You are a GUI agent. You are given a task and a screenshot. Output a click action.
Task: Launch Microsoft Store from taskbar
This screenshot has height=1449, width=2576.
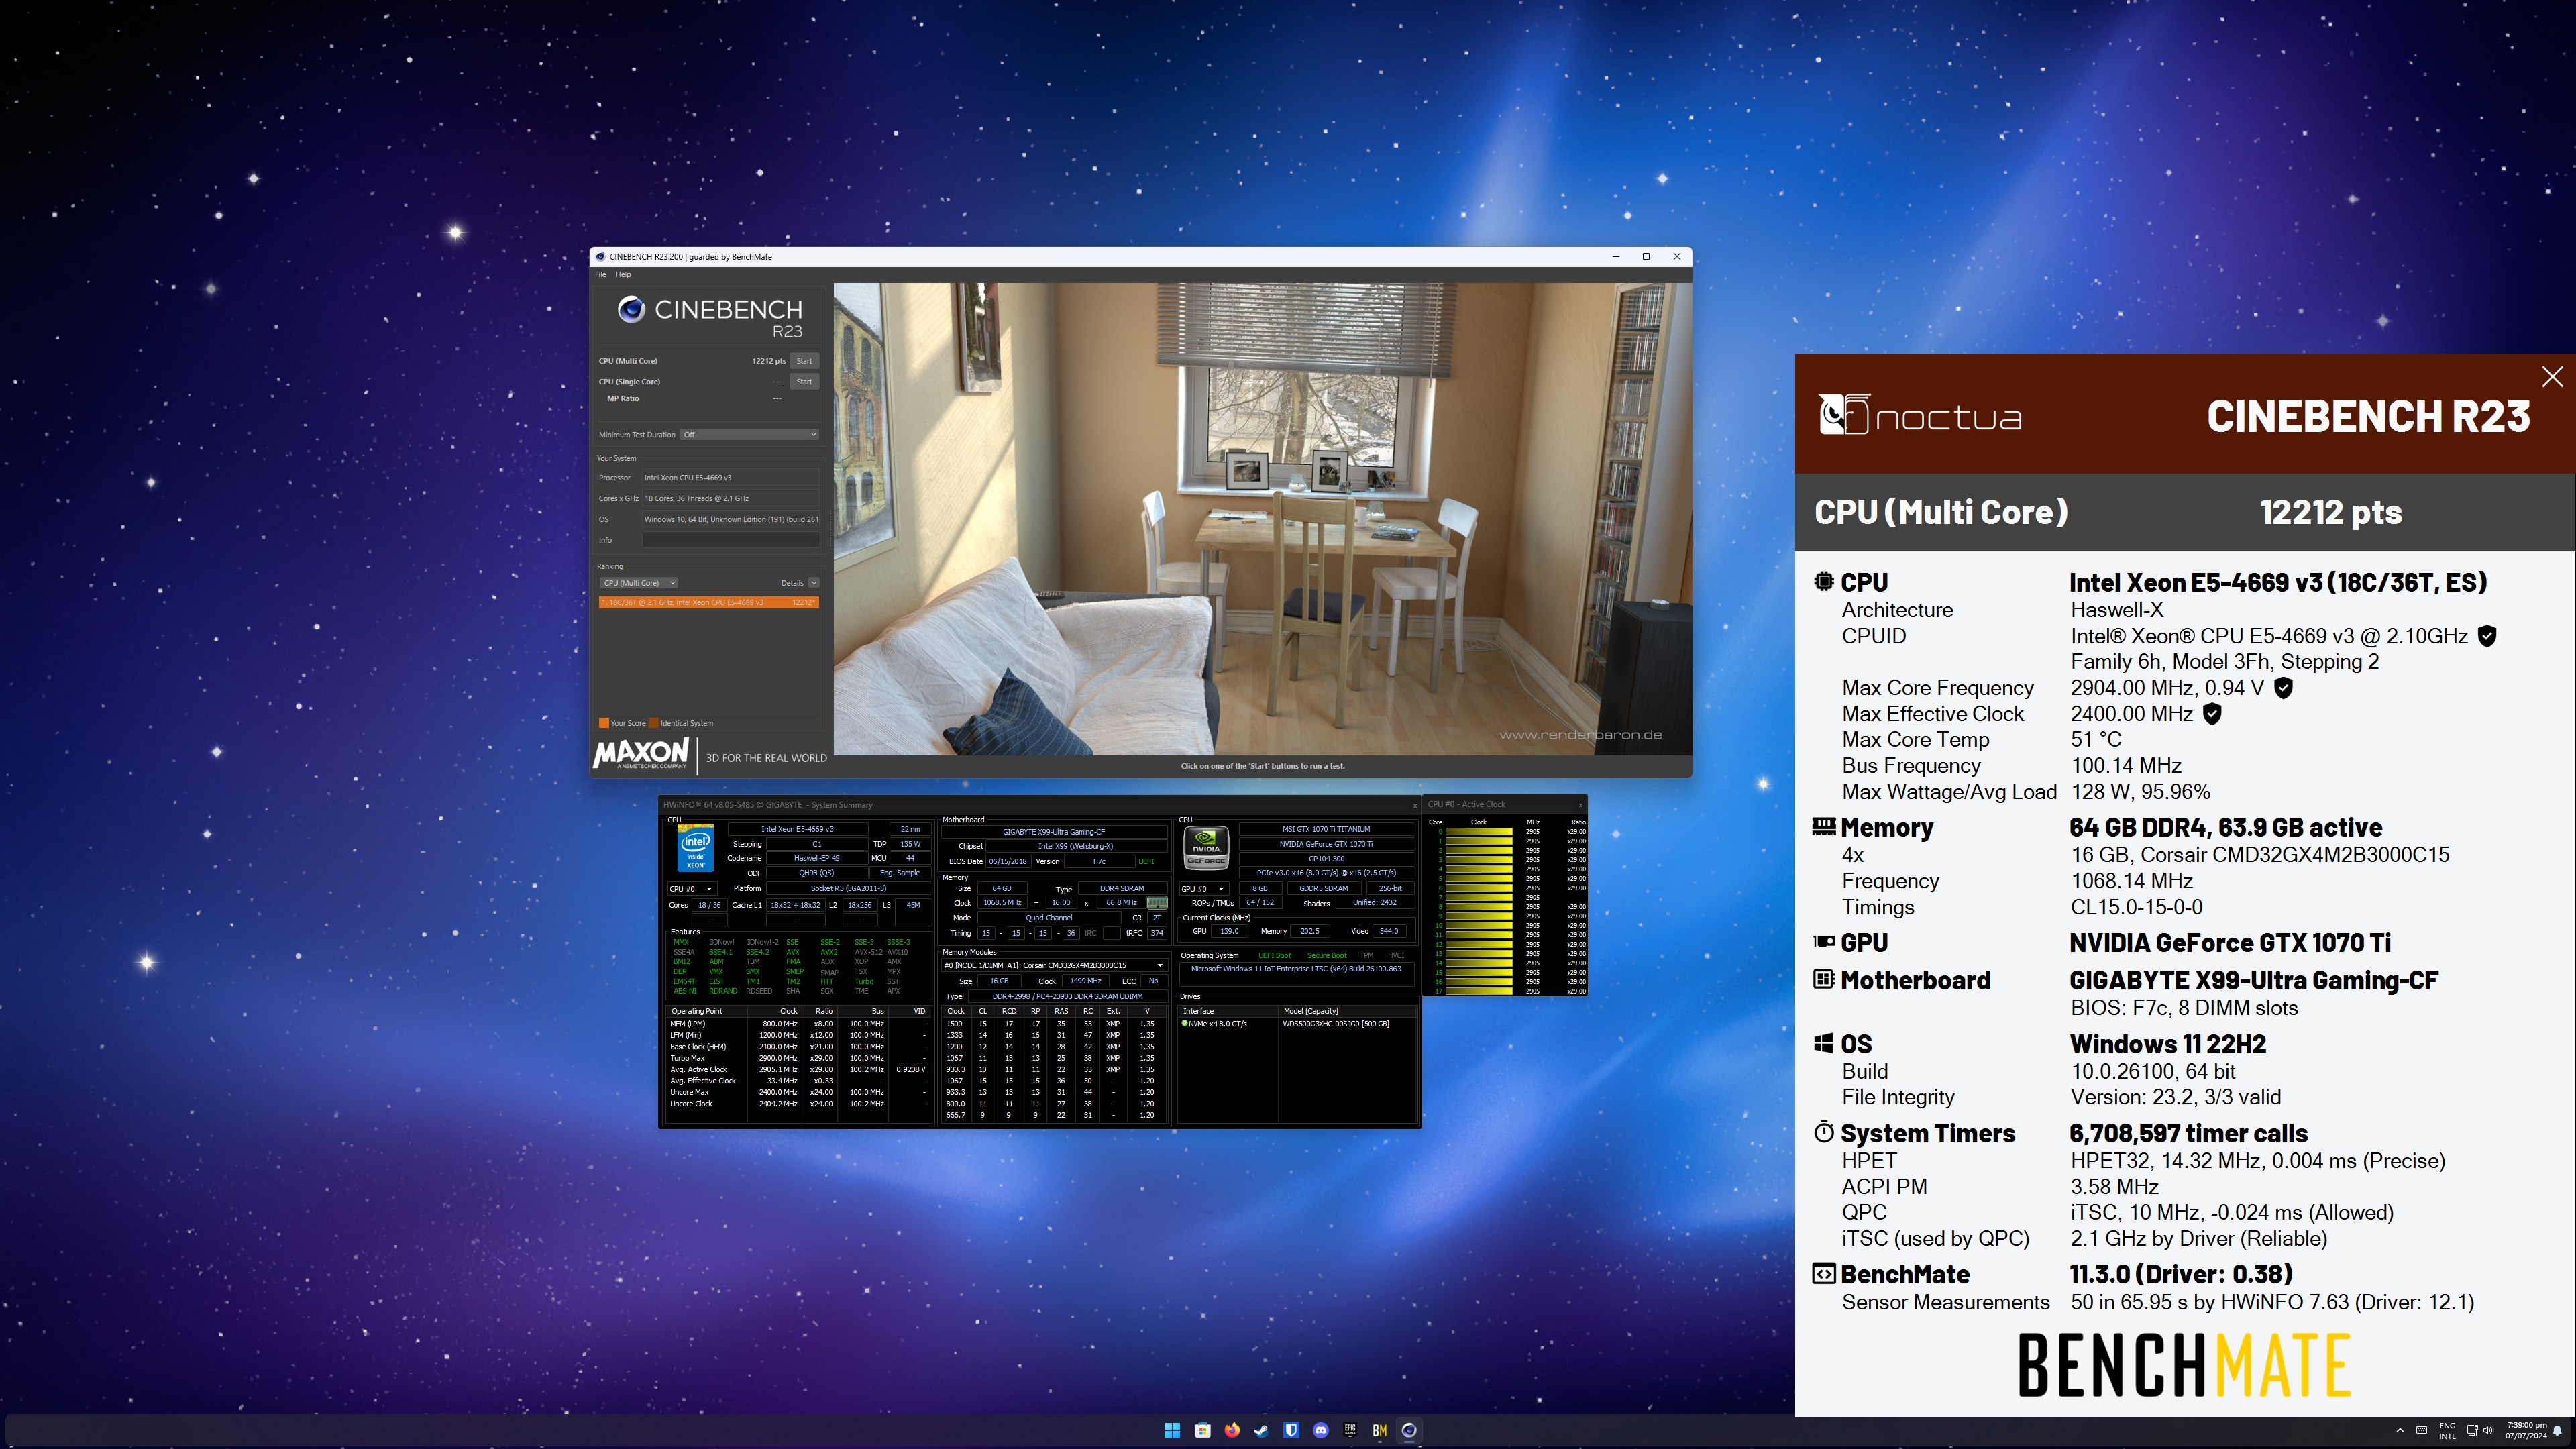point(1202,1430)
